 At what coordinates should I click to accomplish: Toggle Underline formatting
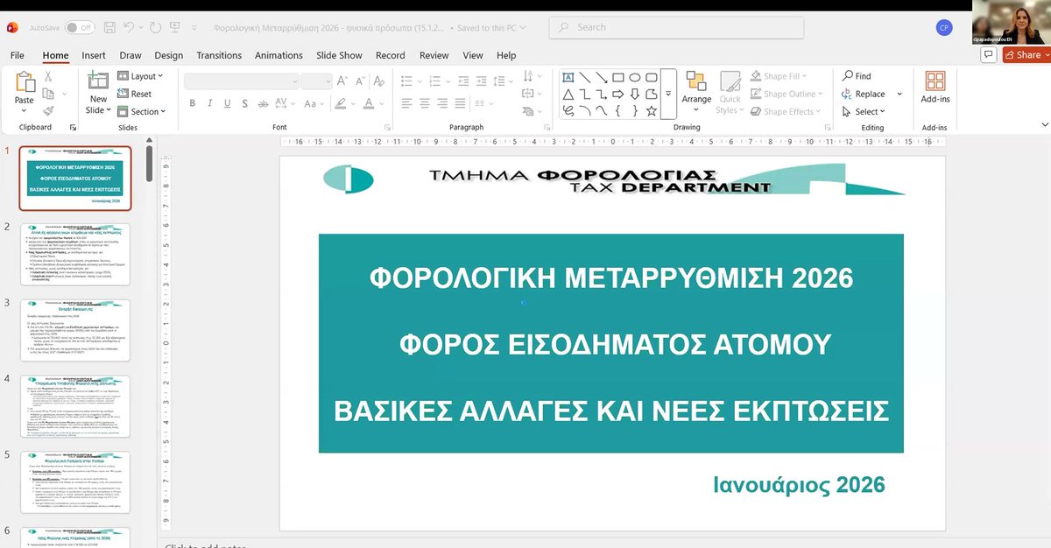228,103
